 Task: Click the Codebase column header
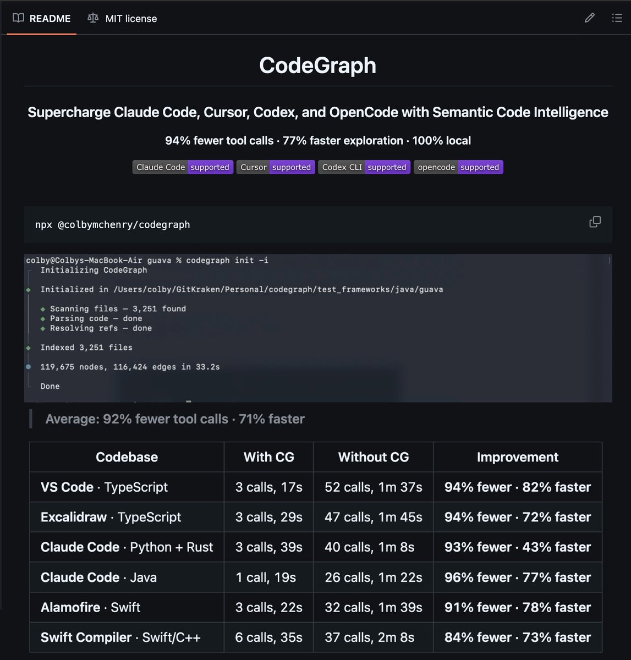(x=127, y=457)
